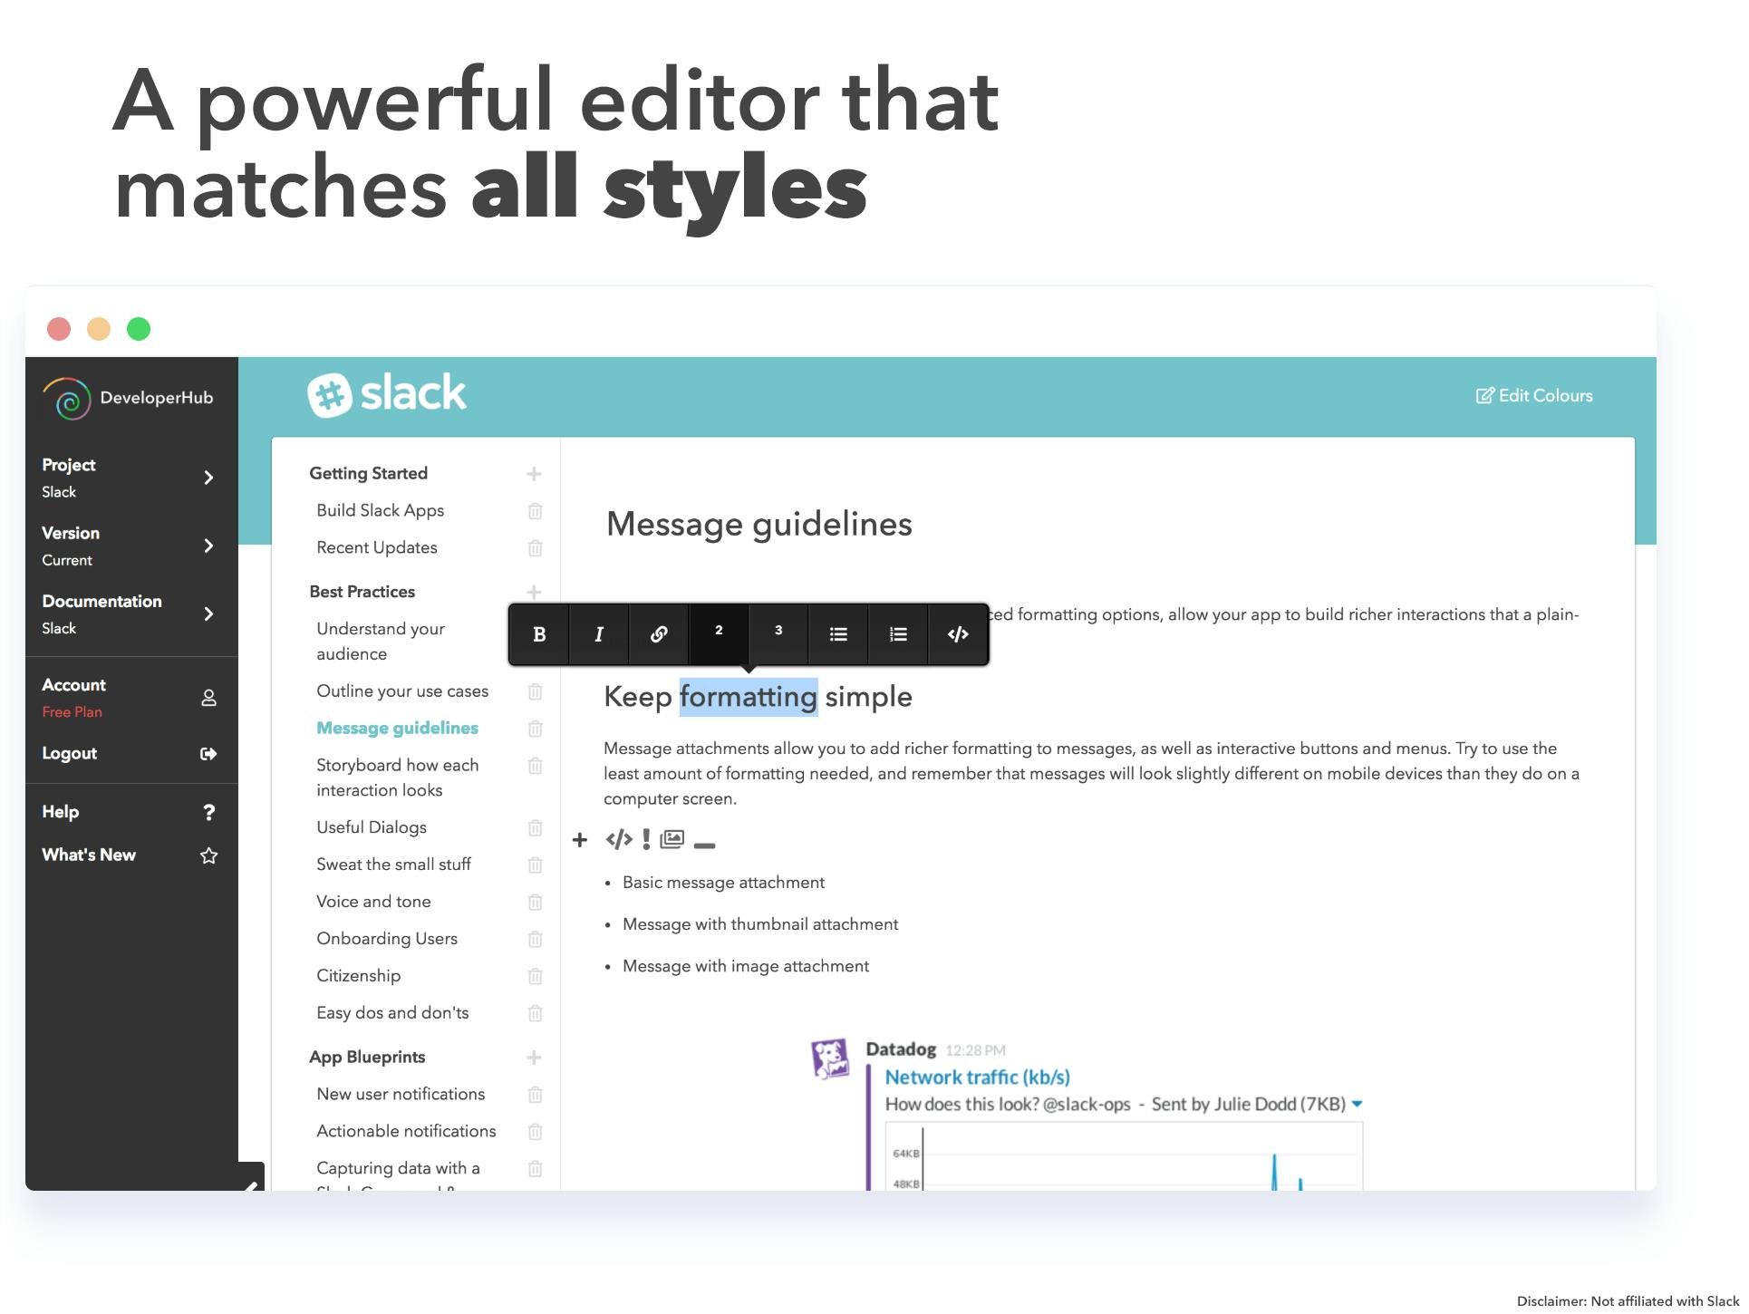Delete the Storyboard how each interaction looks page
Image resolution: width=1749 pixels, height=1314 pixels.
pos(536,766)
